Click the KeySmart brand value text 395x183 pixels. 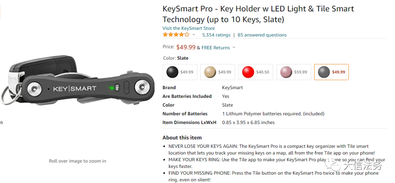point(232,88)
